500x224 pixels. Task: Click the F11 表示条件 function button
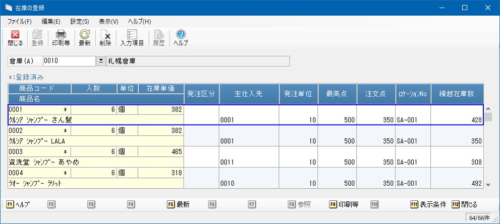[x=428, y=204]
